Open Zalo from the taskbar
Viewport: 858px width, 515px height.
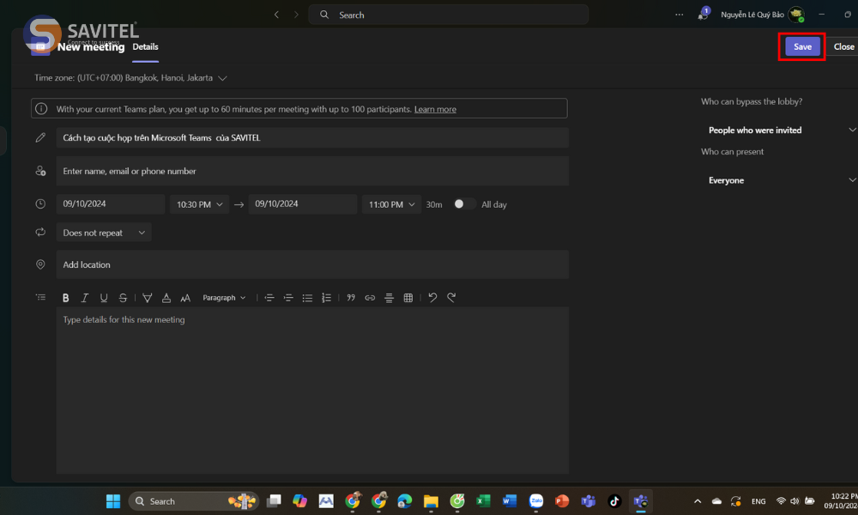tap(535, 501)
